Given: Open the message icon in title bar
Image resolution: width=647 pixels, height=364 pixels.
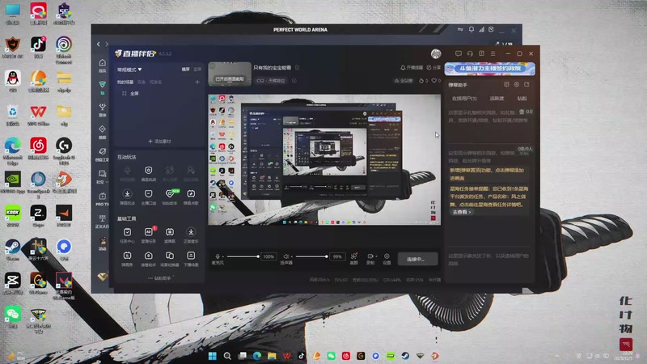Looking at the screenshot, I should tap(458, 53).
